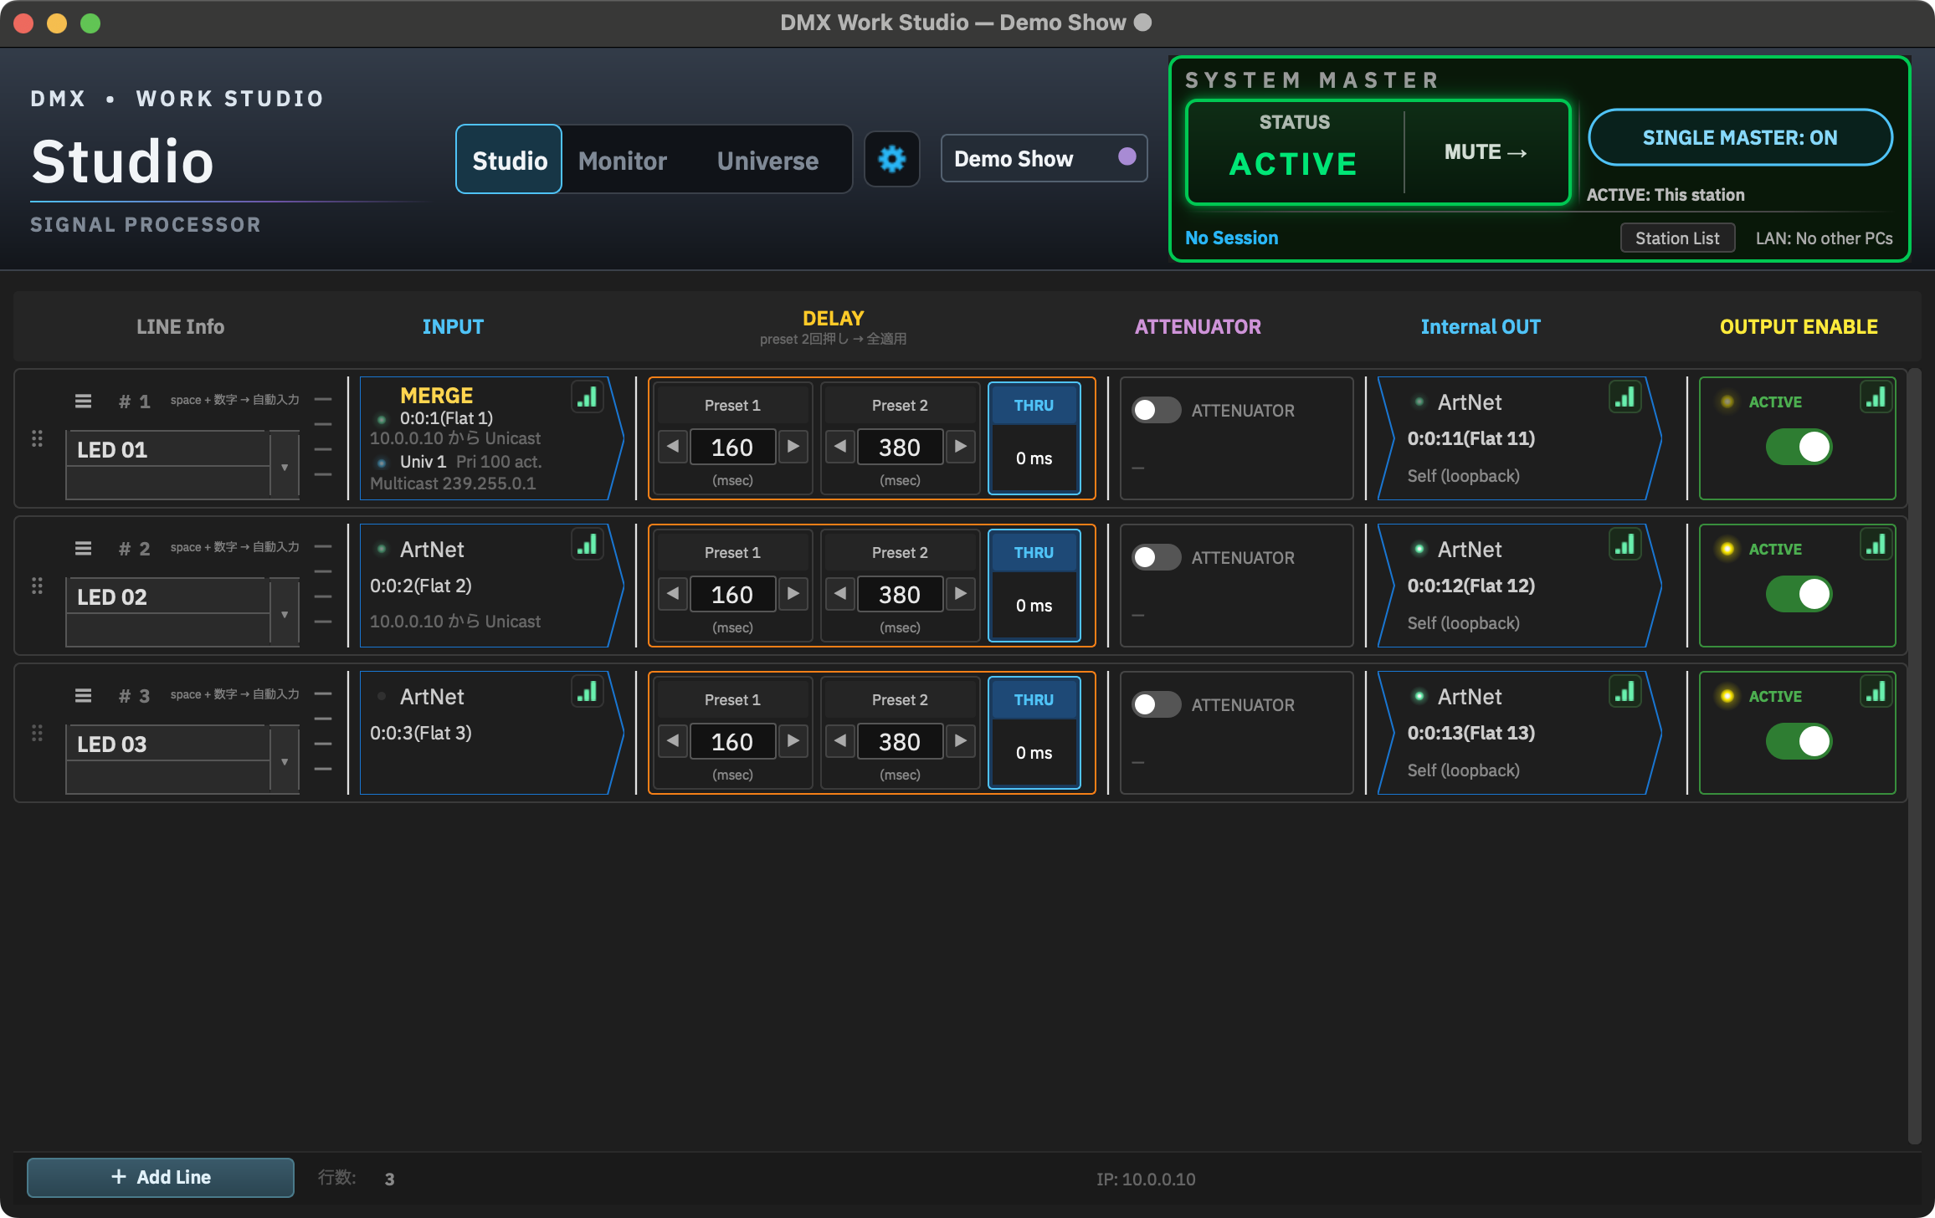Click the Add Line button
Image resolution: width=1935 pixels, height=1218 pixels.
point(161,1177)
